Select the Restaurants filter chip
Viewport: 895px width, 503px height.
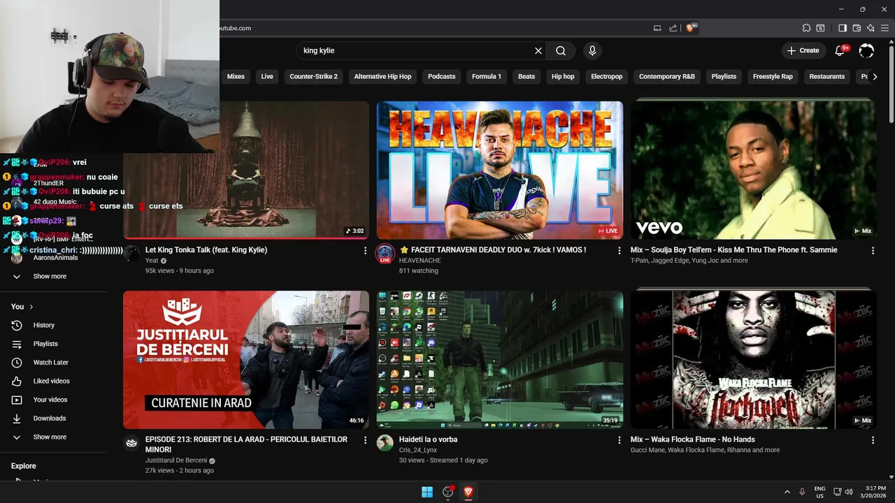827,76
